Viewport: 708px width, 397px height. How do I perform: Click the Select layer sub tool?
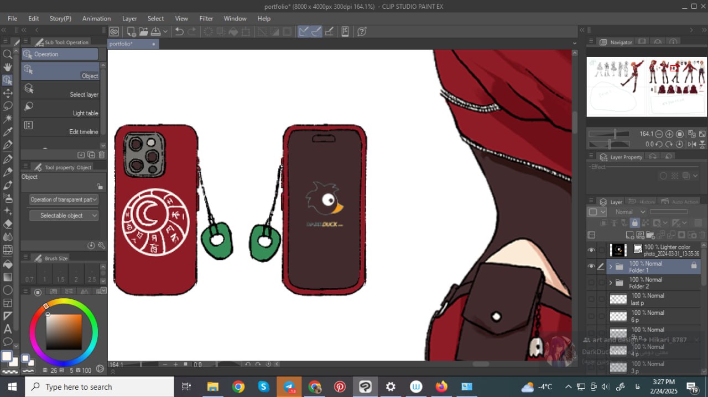click(x=61, y=89)
